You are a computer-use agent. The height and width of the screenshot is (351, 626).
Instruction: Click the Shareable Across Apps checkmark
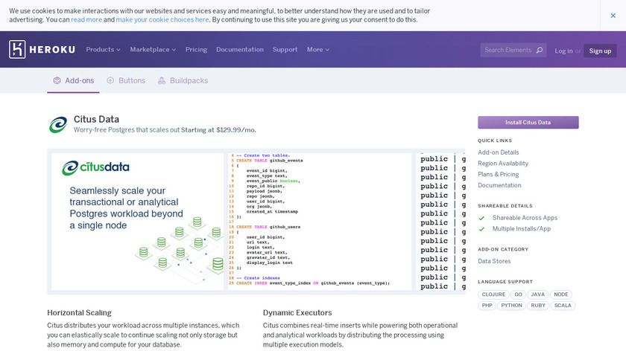pos(481,218)
